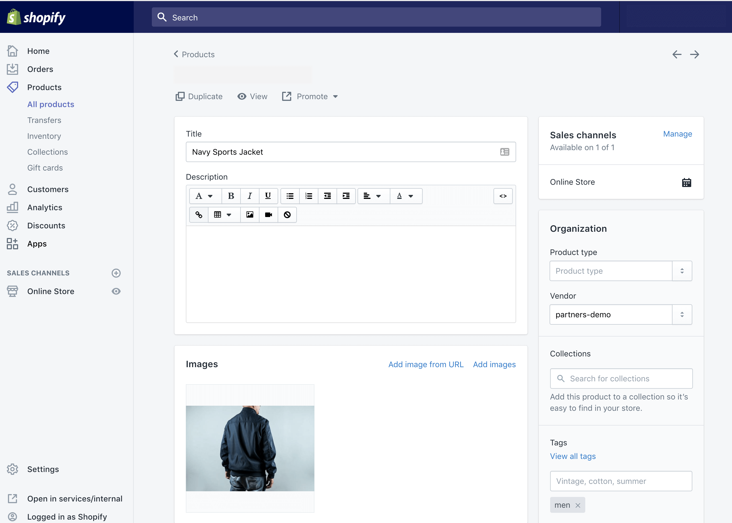Add a sales channel with plus icon
Screen dimensions: 732x523
point(116,273)
